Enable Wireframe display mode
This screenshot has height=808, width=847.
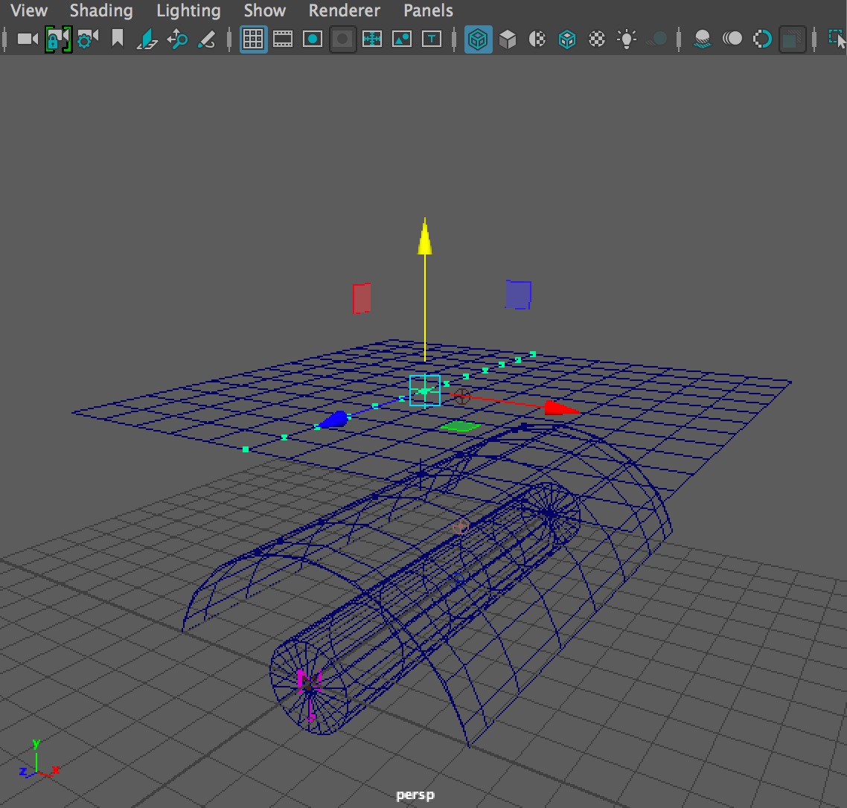pos(478,39)
